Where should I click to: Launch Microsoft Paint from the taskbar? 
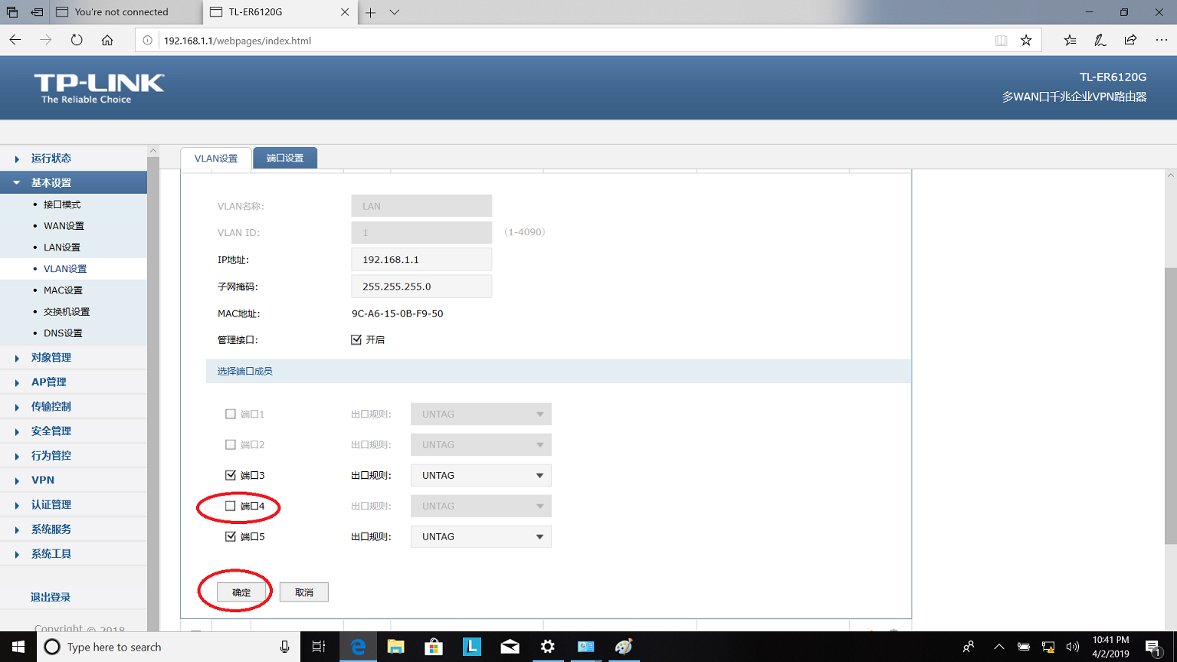pos(624,647)
